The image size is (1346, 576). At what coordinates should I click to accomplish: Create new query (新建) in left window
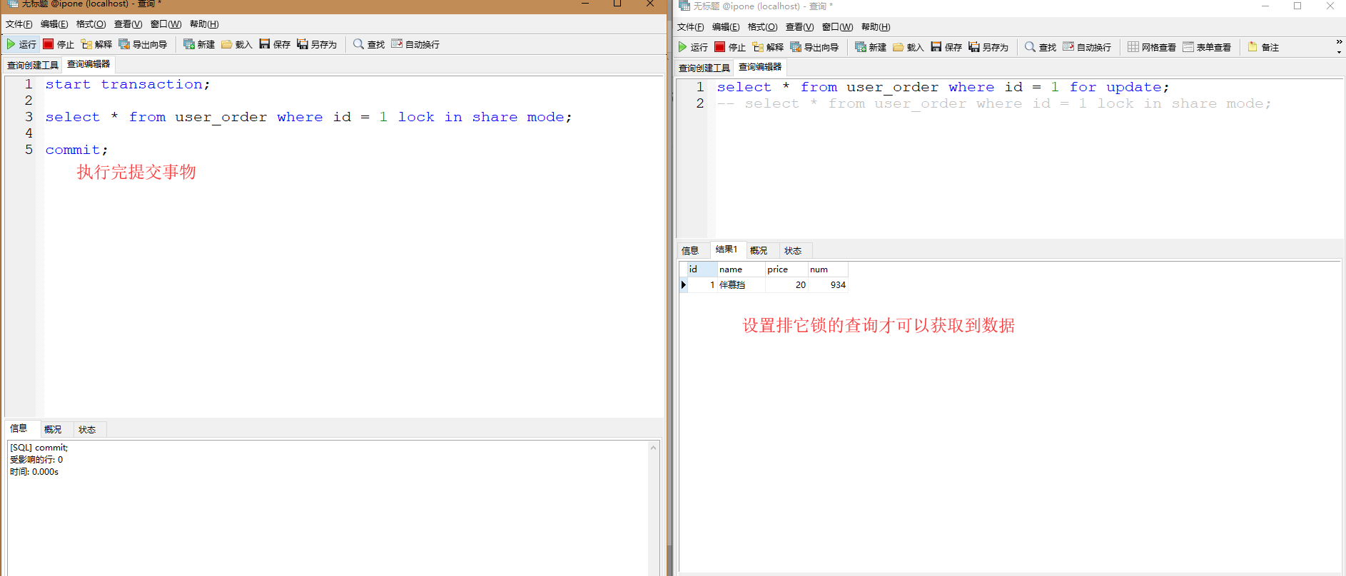[x=199, y=44]
